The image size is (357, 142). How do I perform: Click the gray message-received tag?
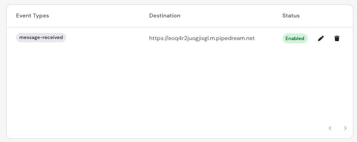pos(41,38)
